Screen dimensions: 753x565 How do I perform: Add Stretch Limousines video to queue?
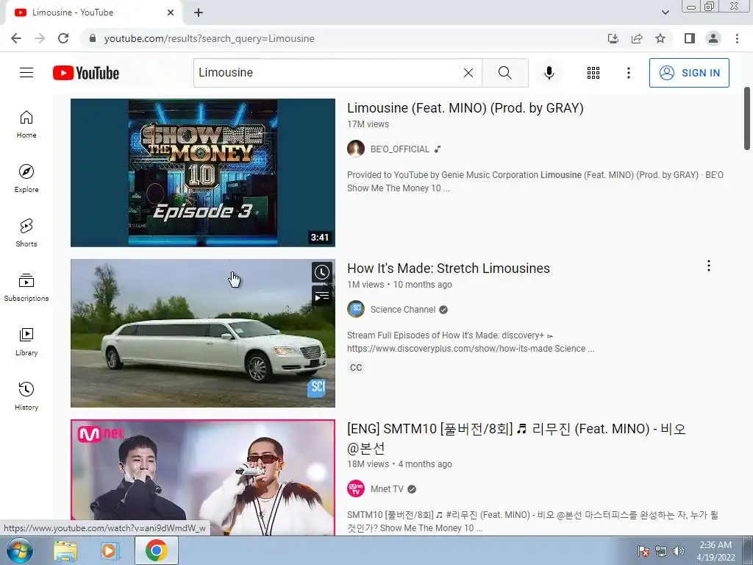click(x=322, y=296)
